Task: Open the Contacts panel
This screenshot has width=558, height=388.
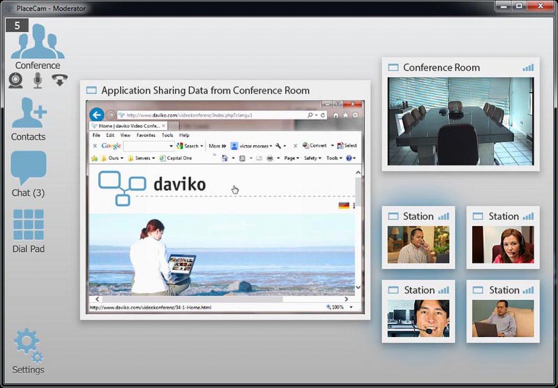Action: (28, 119)
